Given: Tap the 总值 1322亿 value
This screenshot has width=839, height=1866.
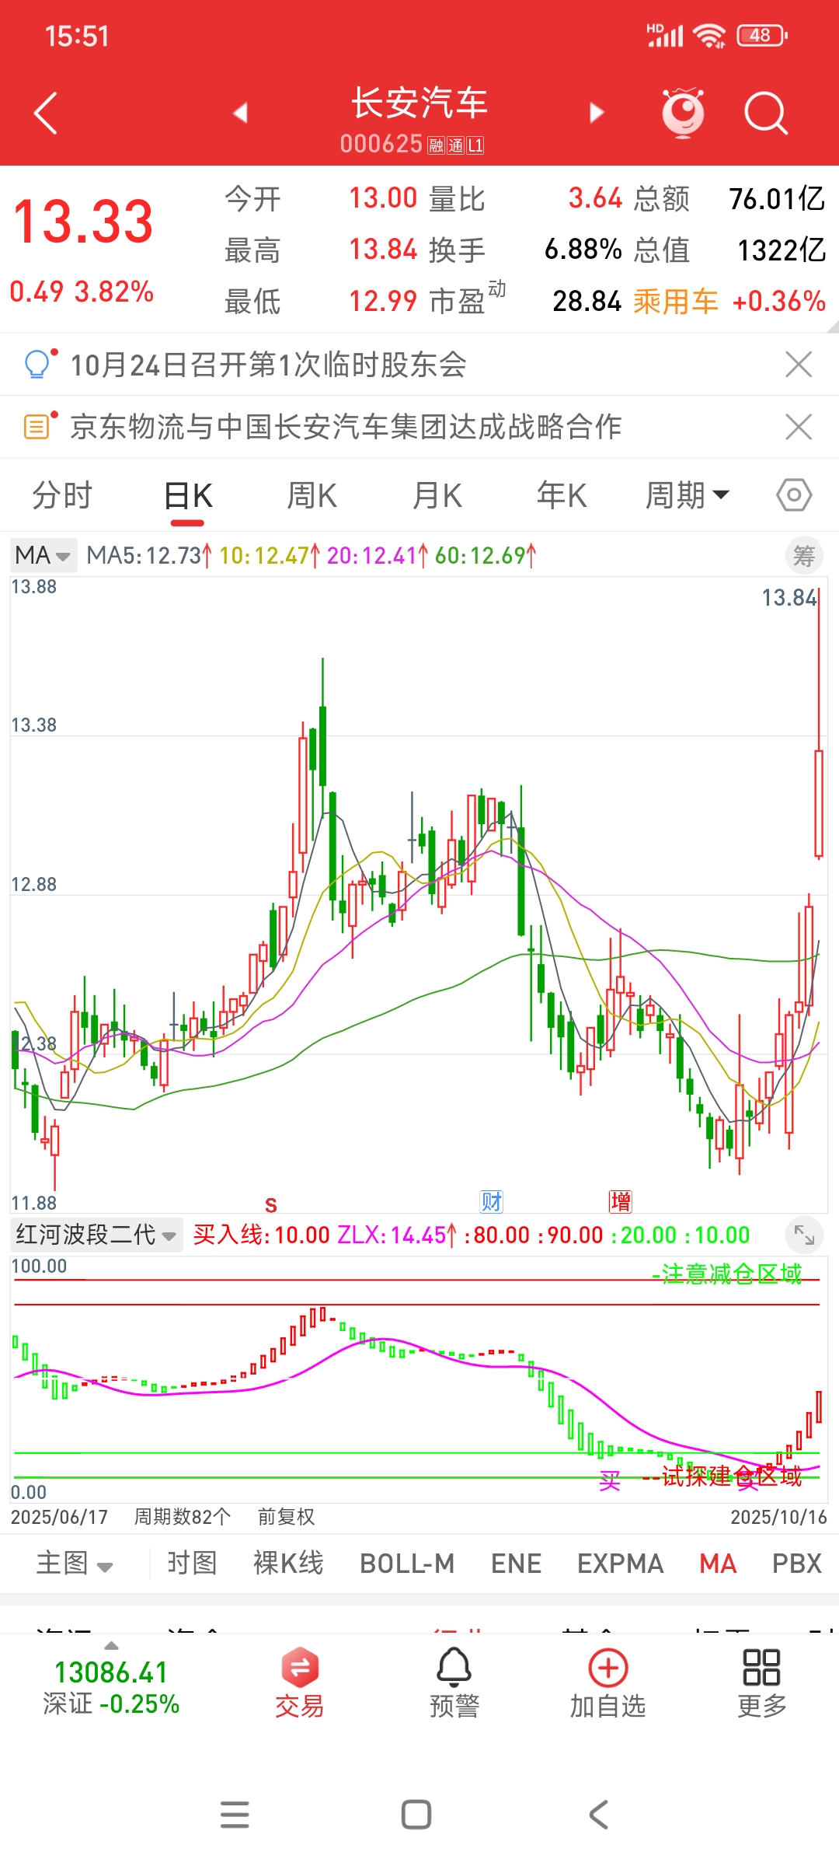Looking at the screenshot, I should click(781, 250).
